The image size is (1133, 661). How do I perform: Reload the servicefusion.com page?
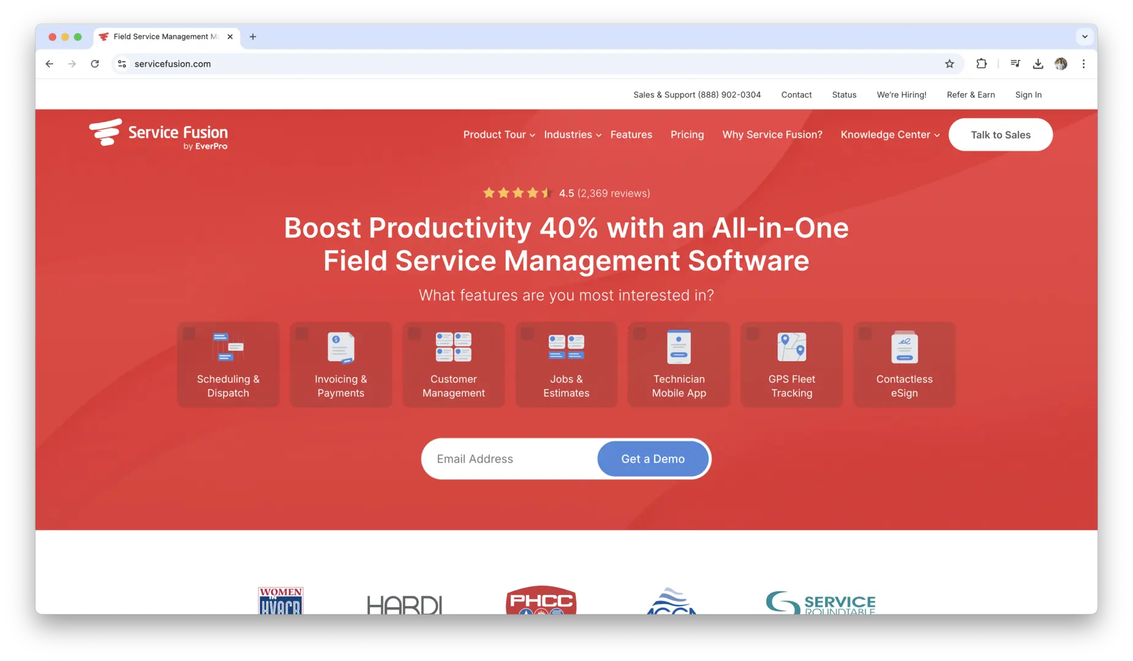point(95,64)
